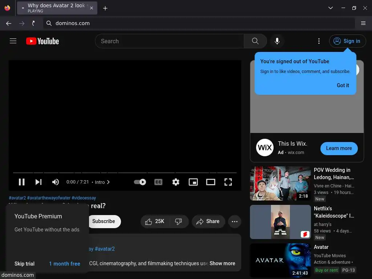Click #avatar2 hashtag in description
Image resolution: width=372 pixels, height=279 pixels.
click(x=105, y=248)
